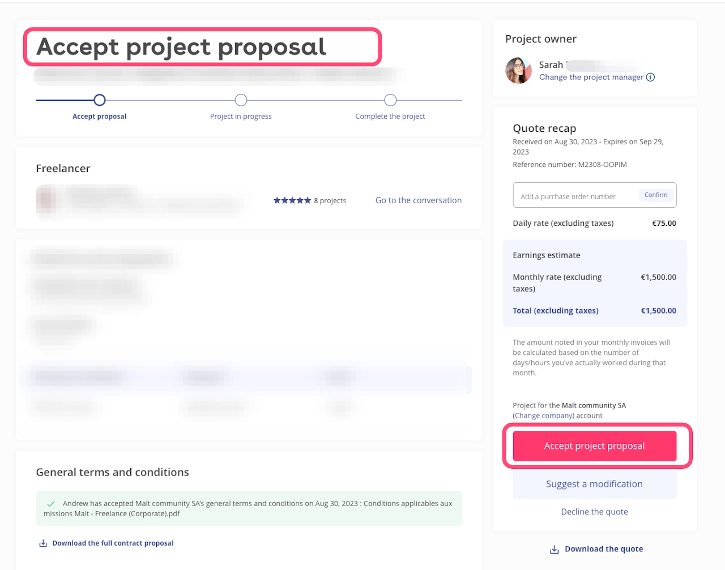The image size is (725, 570).
Task: Click green checkmark in terms acceptance notice
Action: coord(51,504)
